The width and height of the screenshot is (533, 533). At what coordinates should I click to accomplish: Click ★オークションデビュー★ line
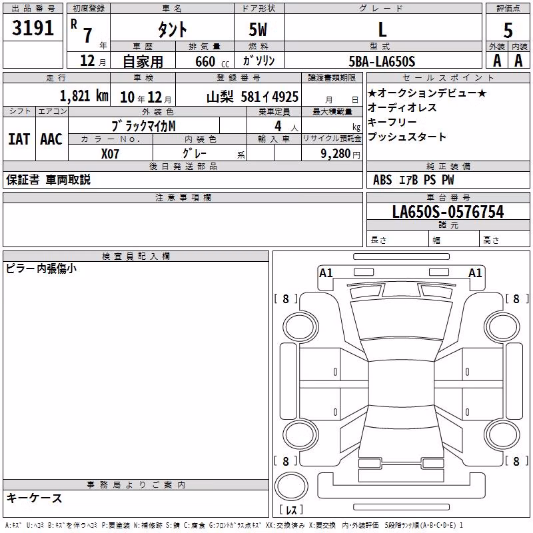click(x=427, y=93)
